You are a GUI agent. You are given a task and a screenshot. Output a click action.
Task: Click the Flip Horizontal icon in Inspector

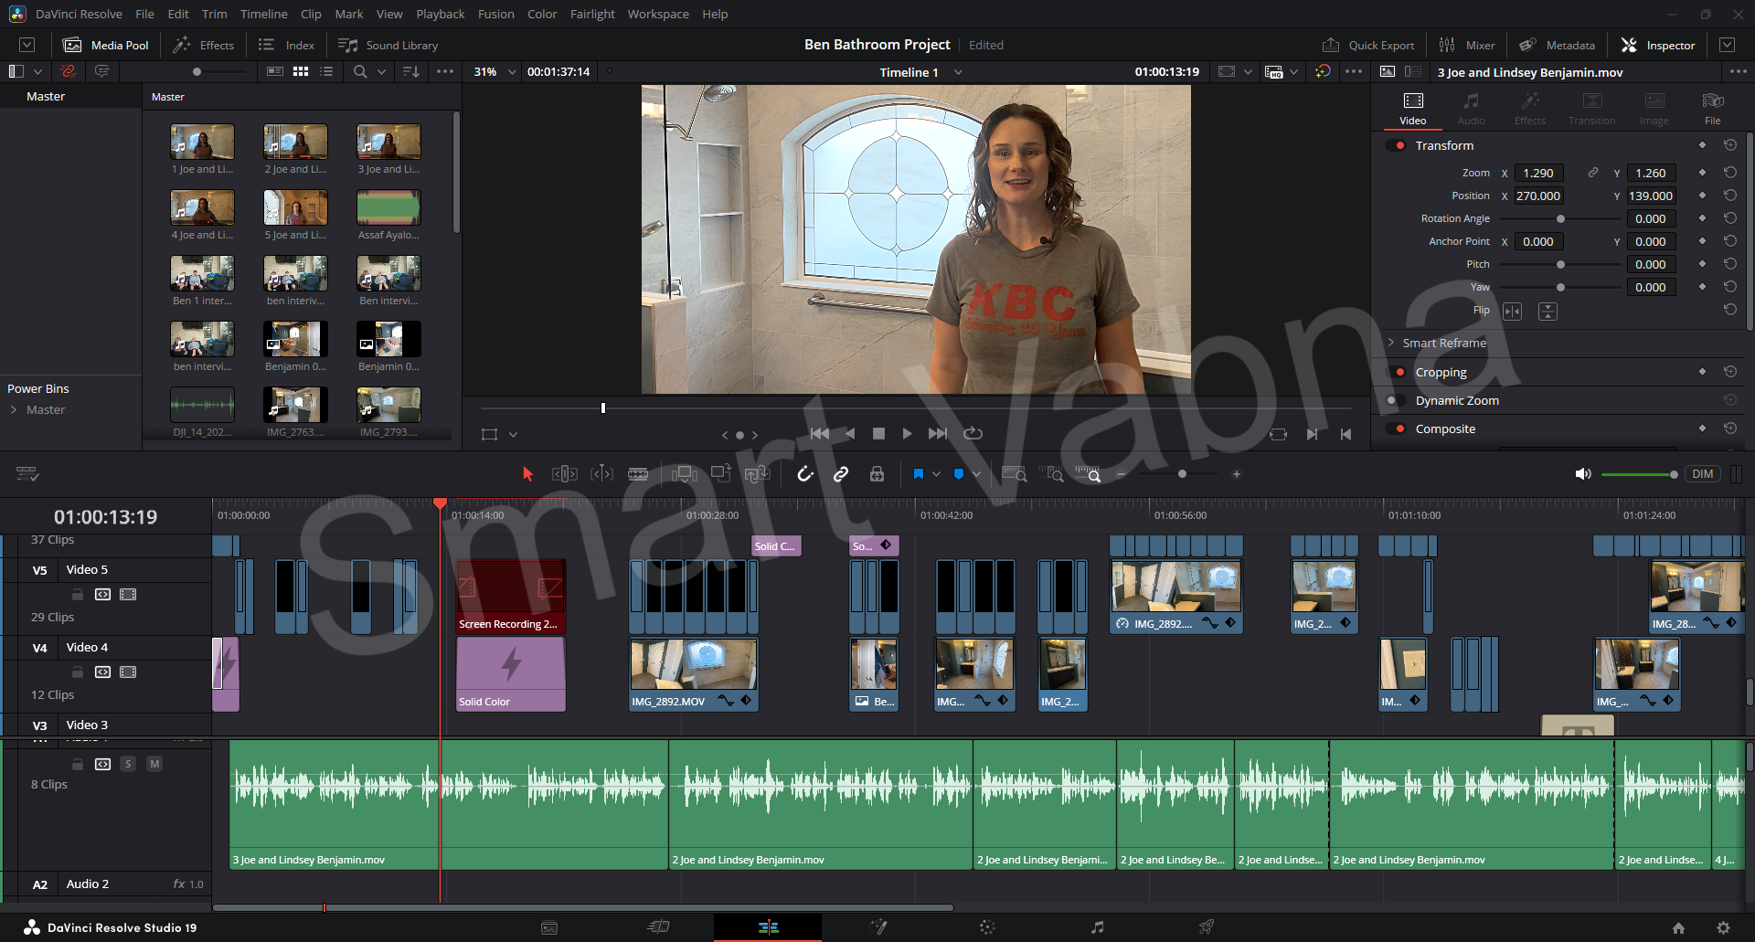1513,312
